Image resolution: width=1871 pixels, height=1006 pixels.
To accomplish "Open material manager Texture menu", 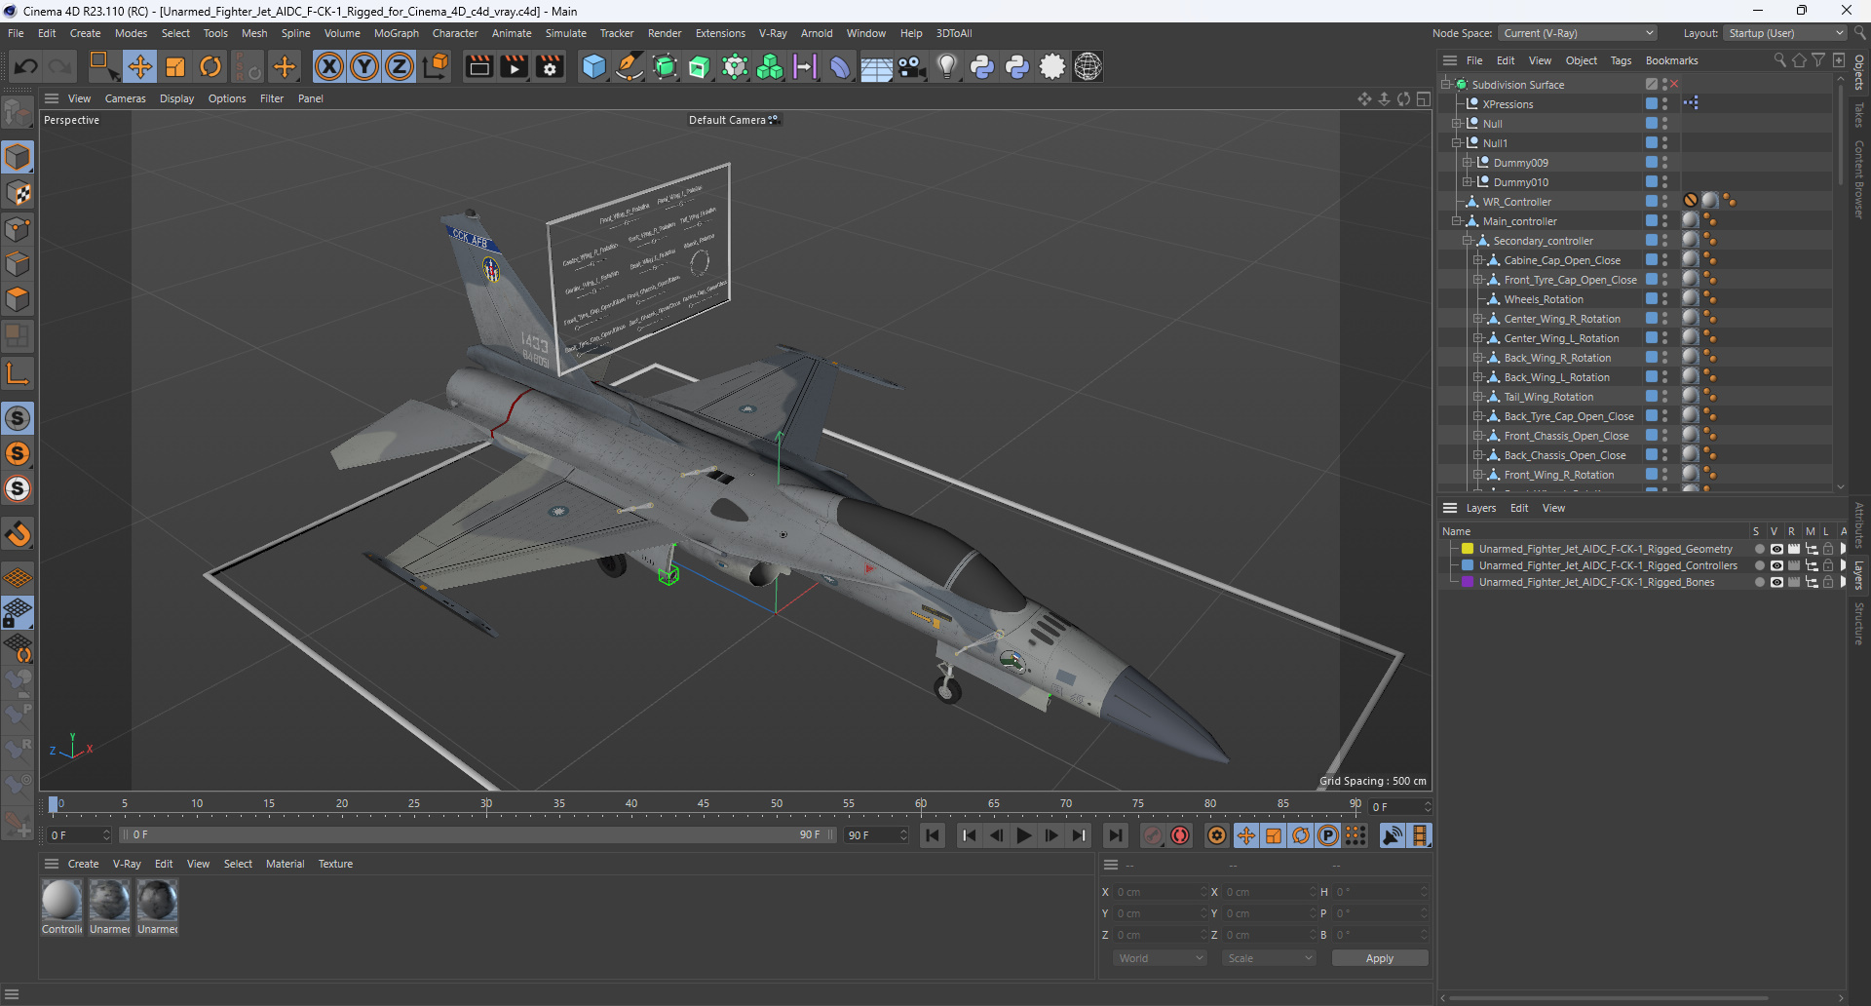I will pyautogui.click(x=335, y=864).
